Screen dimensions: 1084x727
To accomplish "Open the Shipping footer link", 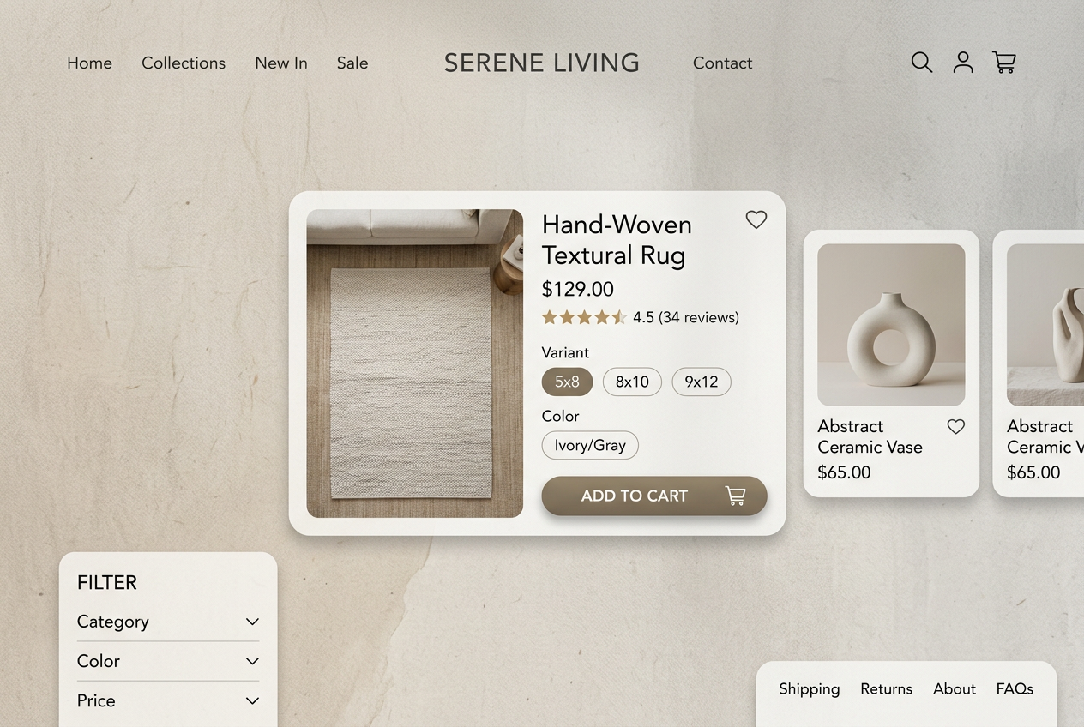I will click(809, 689).
